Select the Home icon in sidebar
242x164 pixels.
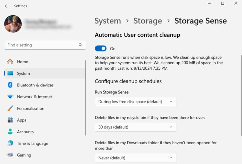pyautogui.click(x=10, y=62)
